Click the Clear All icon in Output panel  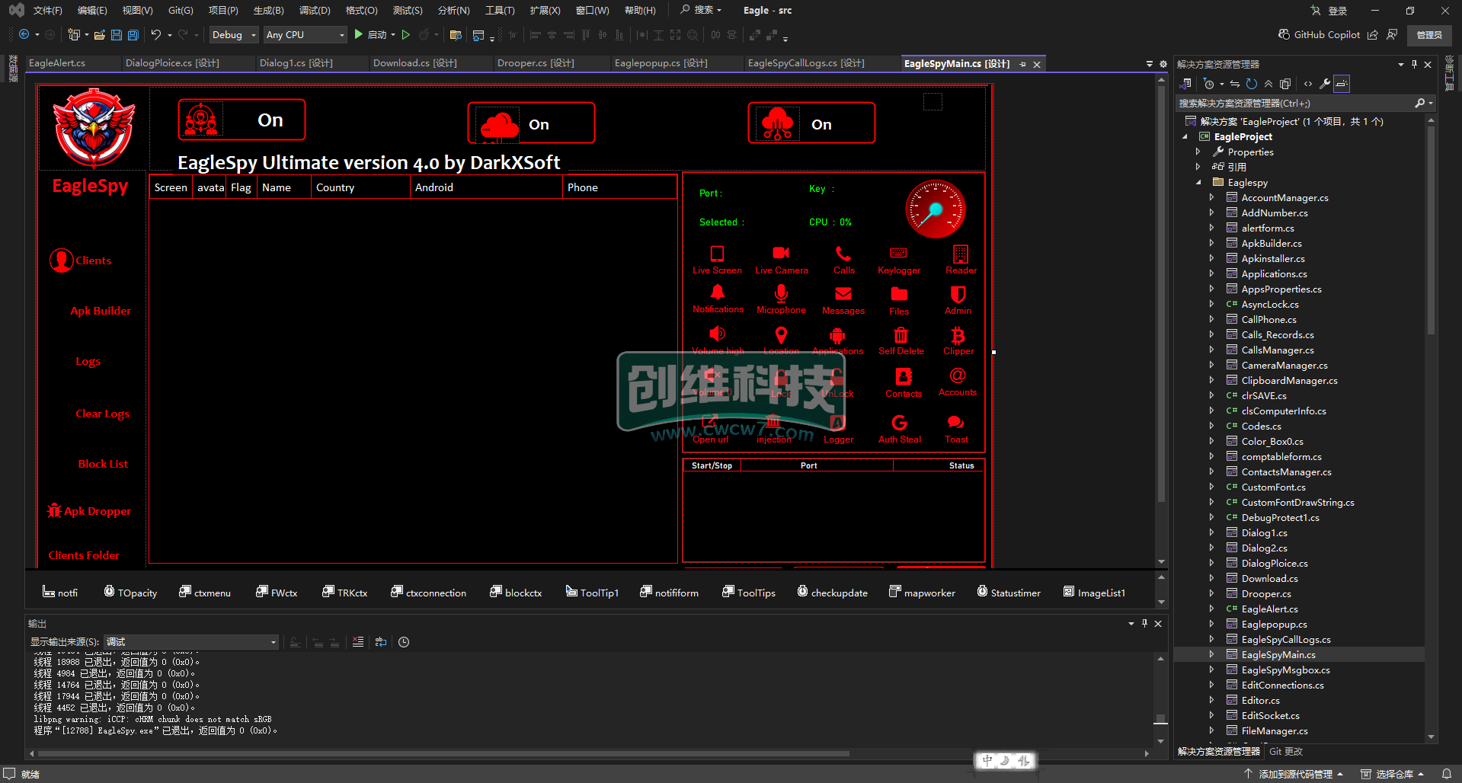358,642
